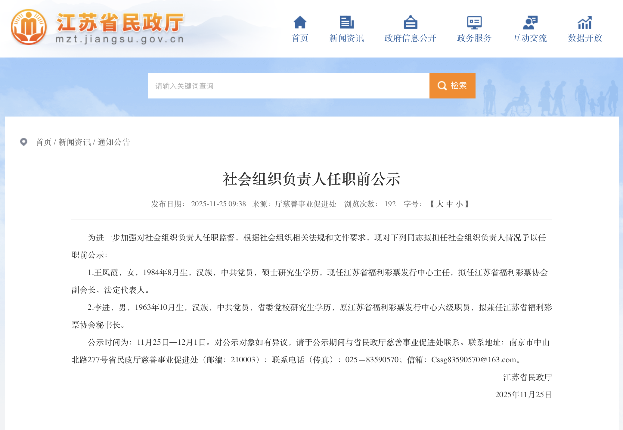623x430 pixels.
Task: Click the data open chart icon
Action: point(585,22)
